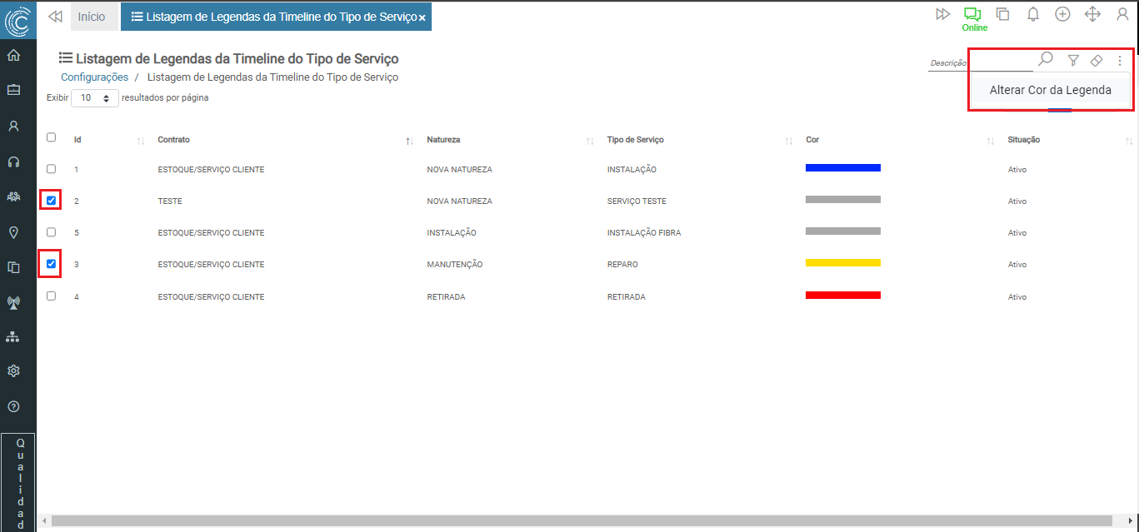Select Alterar Cor da Legenda menu option
This screenshot has width=1139, height=532.
(x=1050, y=90)
